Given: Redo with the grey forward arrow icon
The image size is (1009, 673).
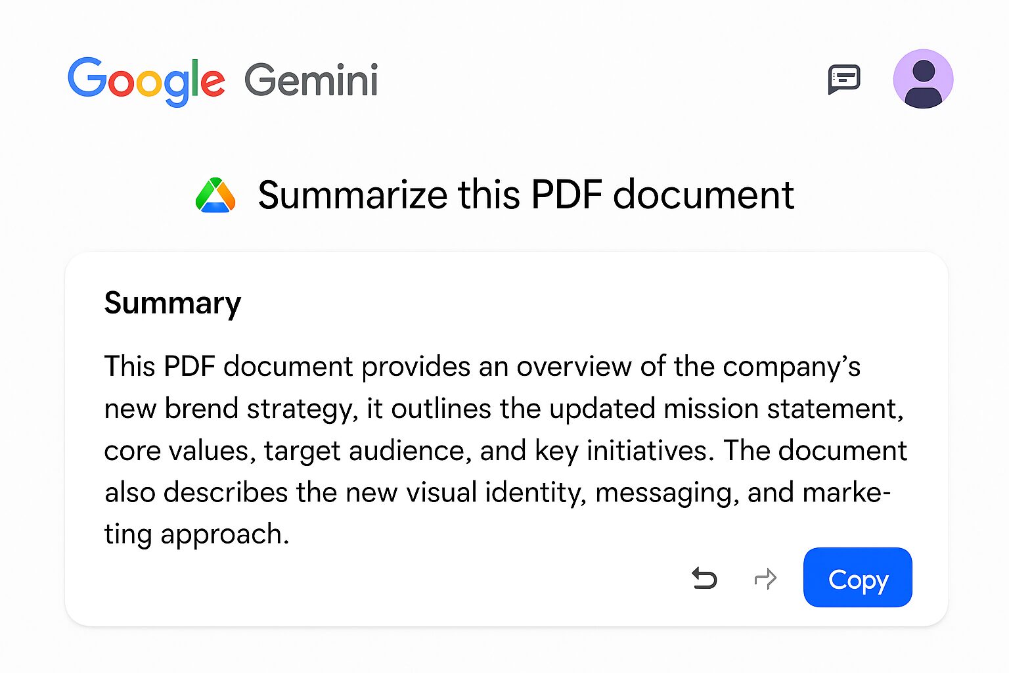Looking at the screenshot, I should point(765,578).
